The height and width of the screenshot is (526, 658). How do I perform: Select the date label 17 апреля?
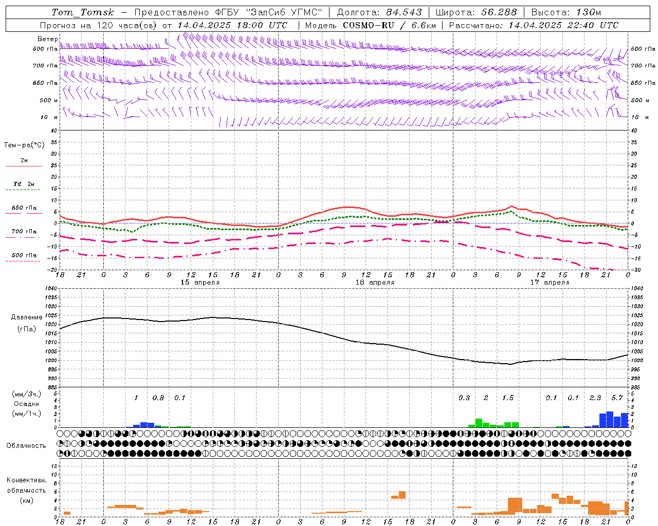point(550,283)
